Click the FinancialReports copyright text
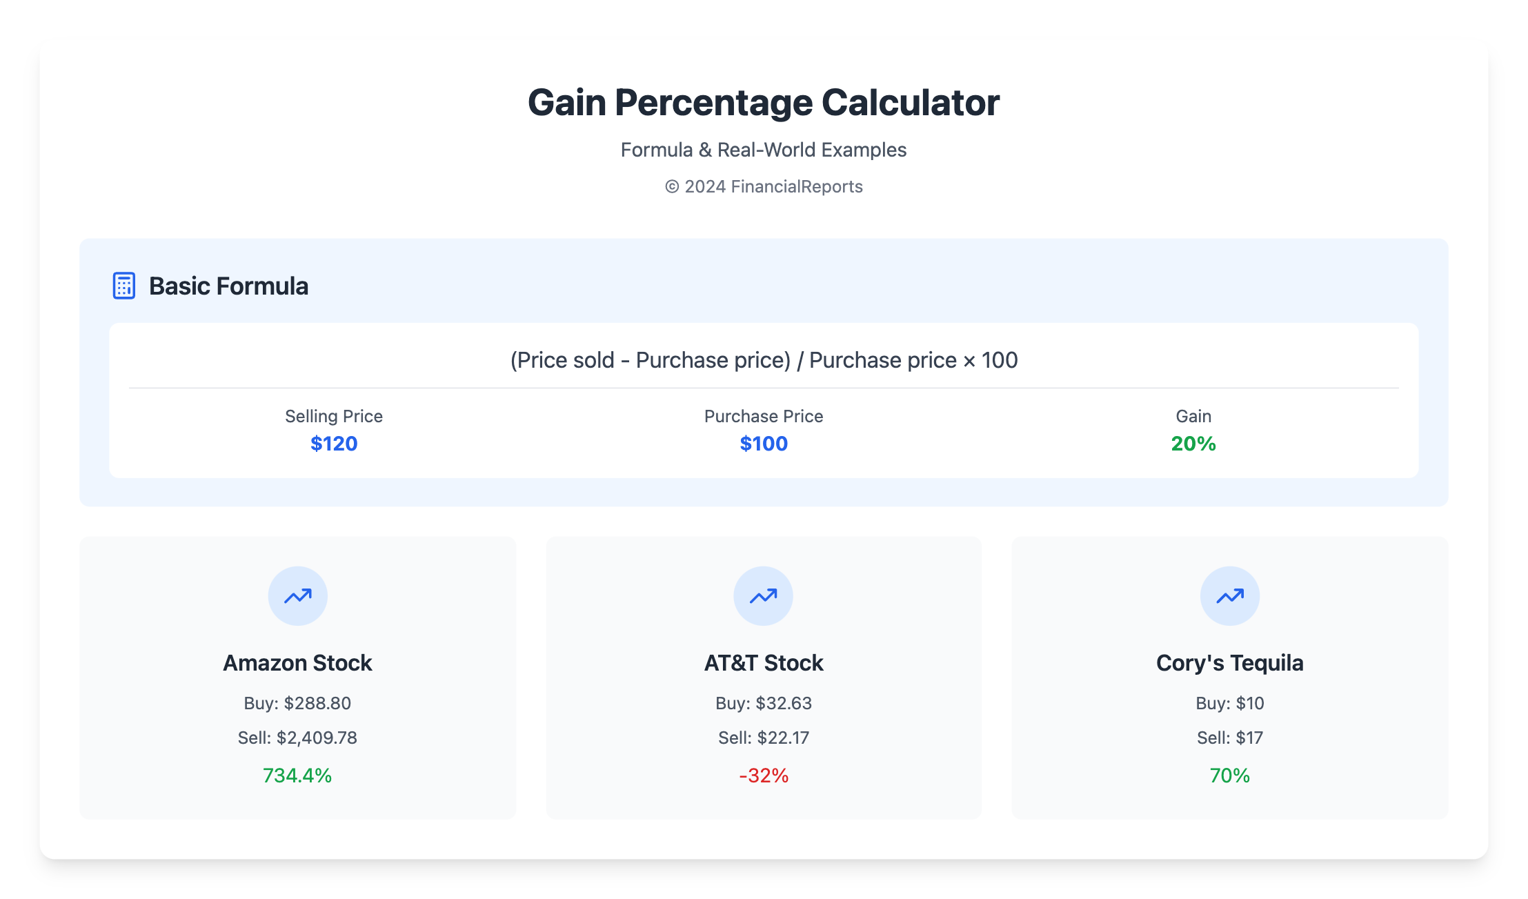The image size is (1528, 899). click(x=763, y=187)
